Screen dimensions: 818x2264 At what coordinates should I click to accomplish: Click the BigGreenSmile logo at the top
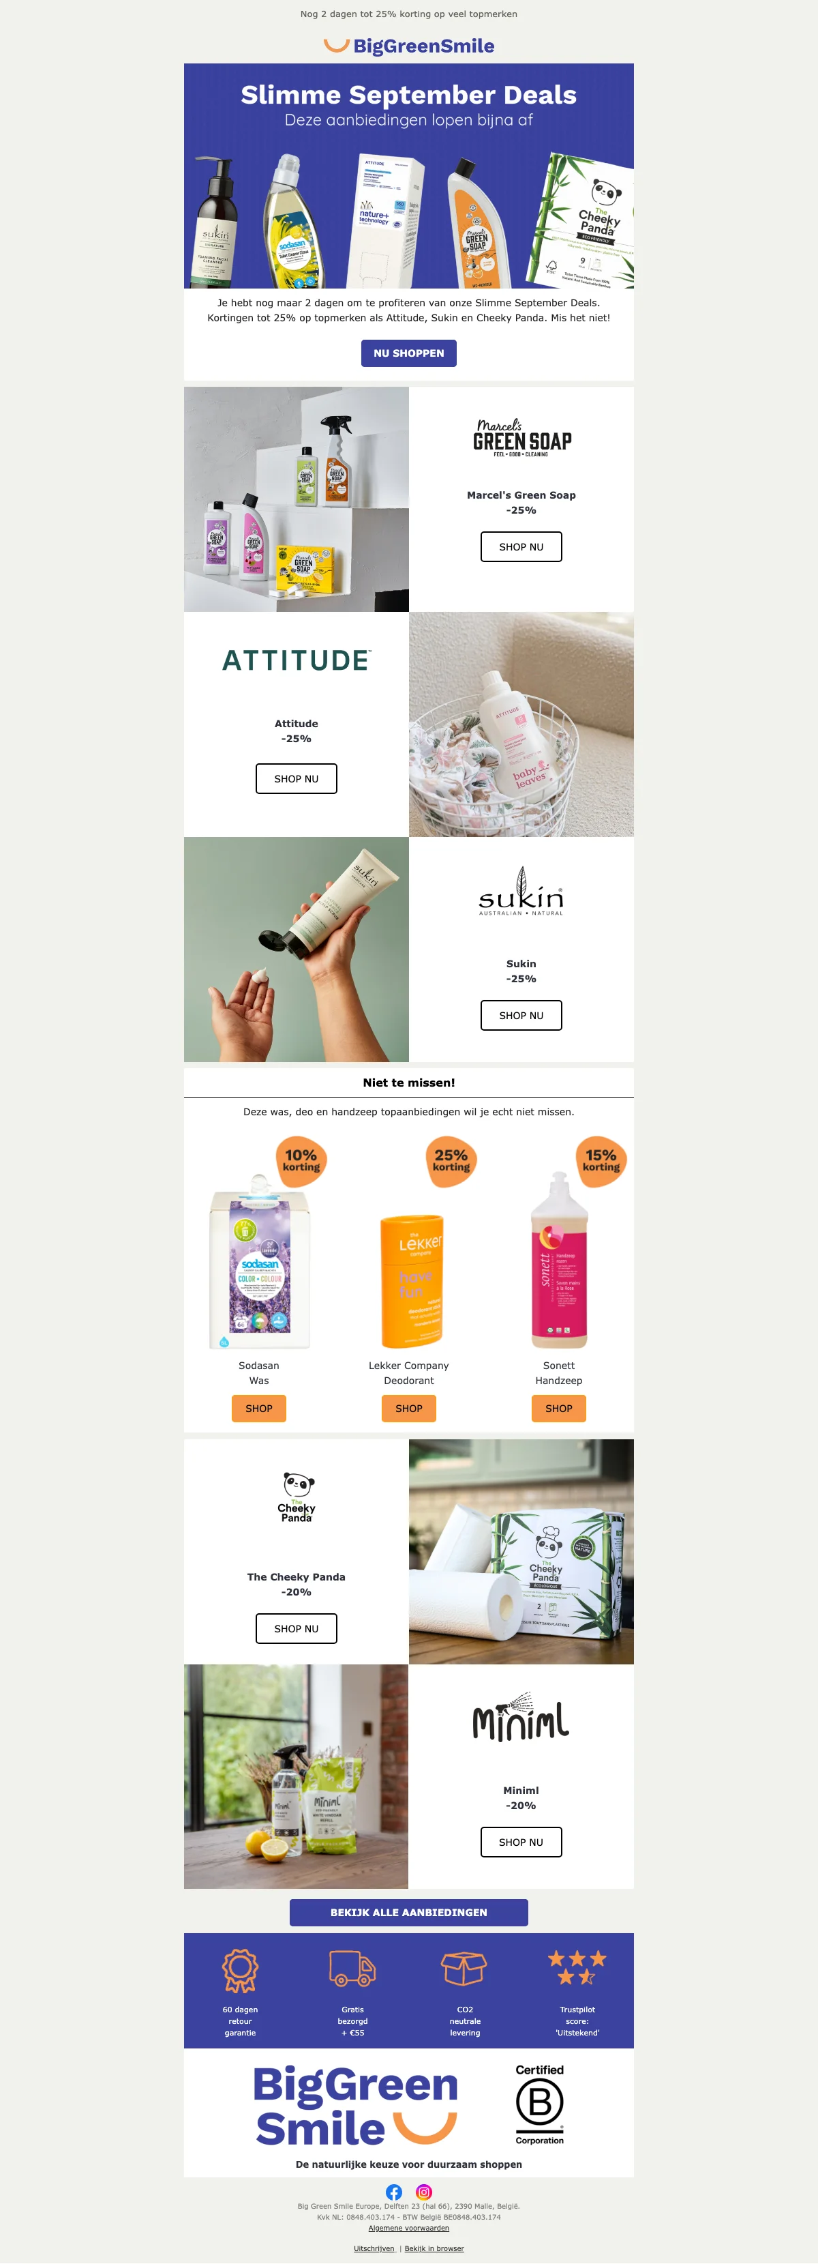click(408, 46)
